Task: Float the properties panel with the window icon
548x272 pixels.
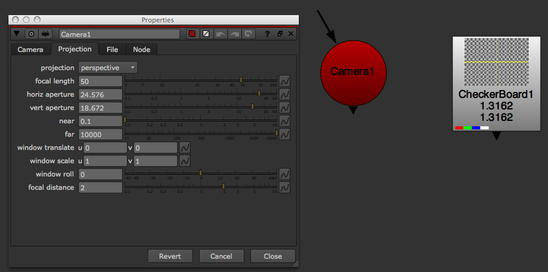Action: pos(280,34)
